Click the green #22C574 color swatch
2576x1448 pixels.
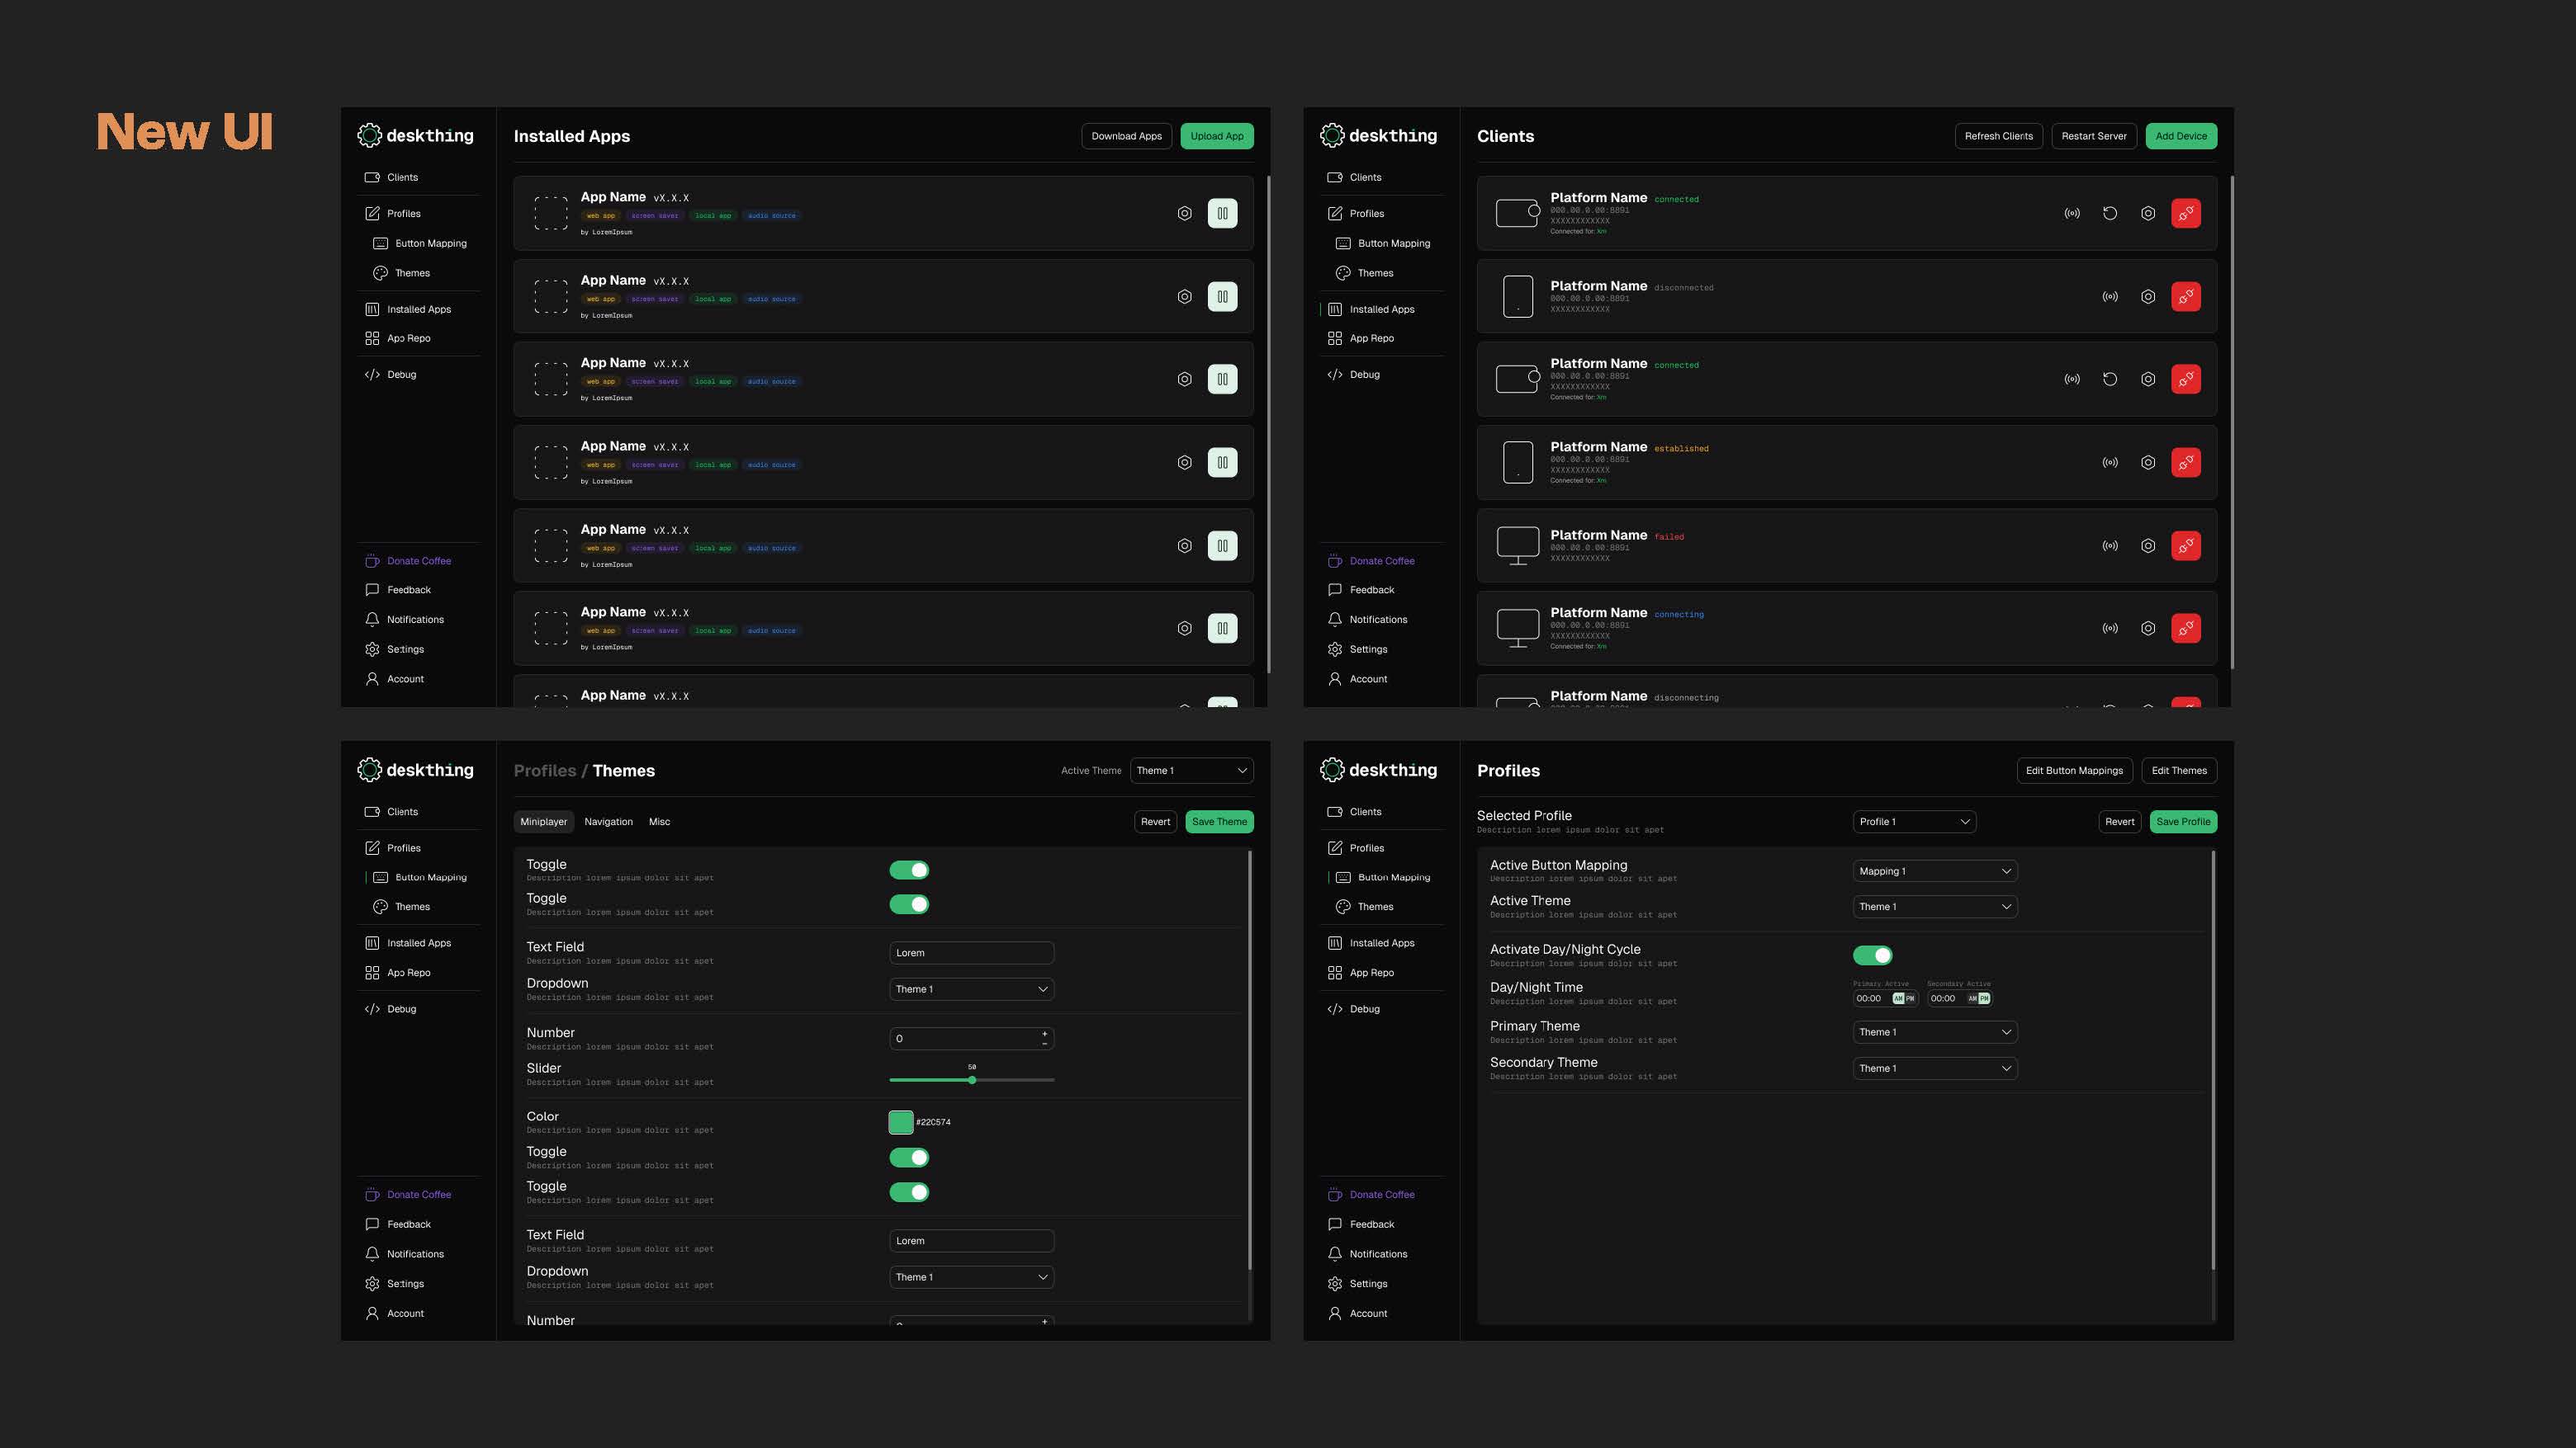point(900,1122)
